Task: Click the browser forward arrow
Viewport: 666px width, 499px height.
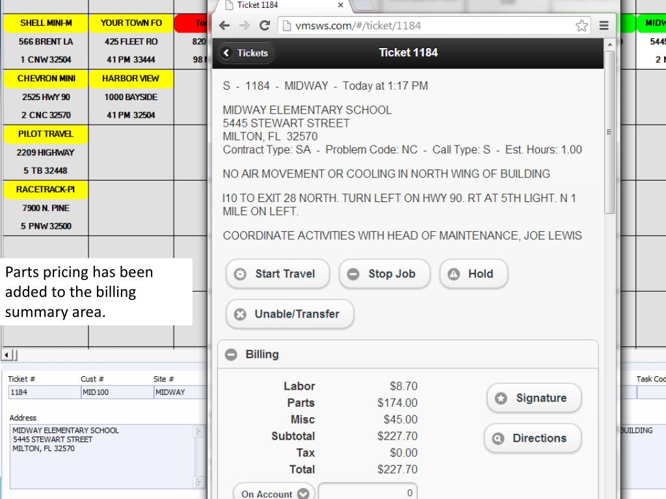Action: 245,25
